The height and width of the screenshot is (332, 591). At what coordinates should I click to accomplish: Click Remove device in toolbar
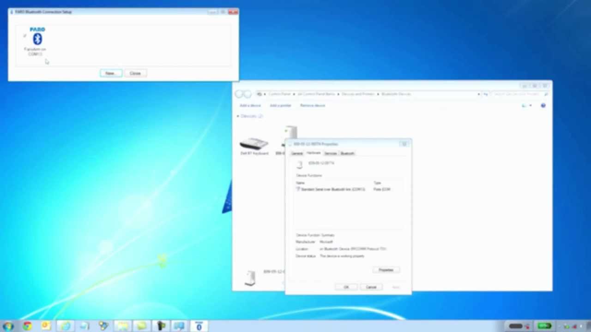point(313,106)
